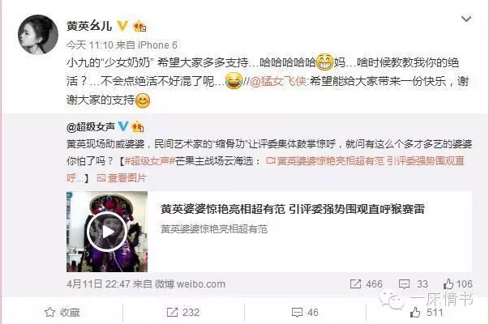Open the post options chevron menu
The image size is (489, 324).
tap(466, 19)
